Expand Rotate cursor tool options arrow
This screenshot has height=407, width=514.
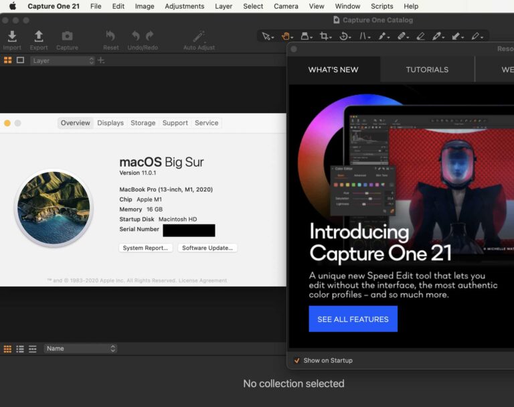(x=350, y=37)
